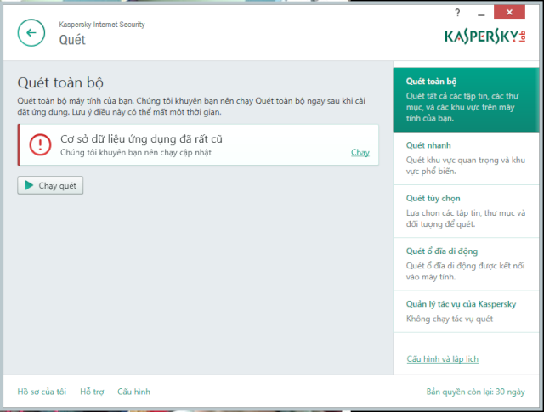Screen dimensions: 544x412
Task: Select the Quét toàn bộ tab
Action: point(466,100)
